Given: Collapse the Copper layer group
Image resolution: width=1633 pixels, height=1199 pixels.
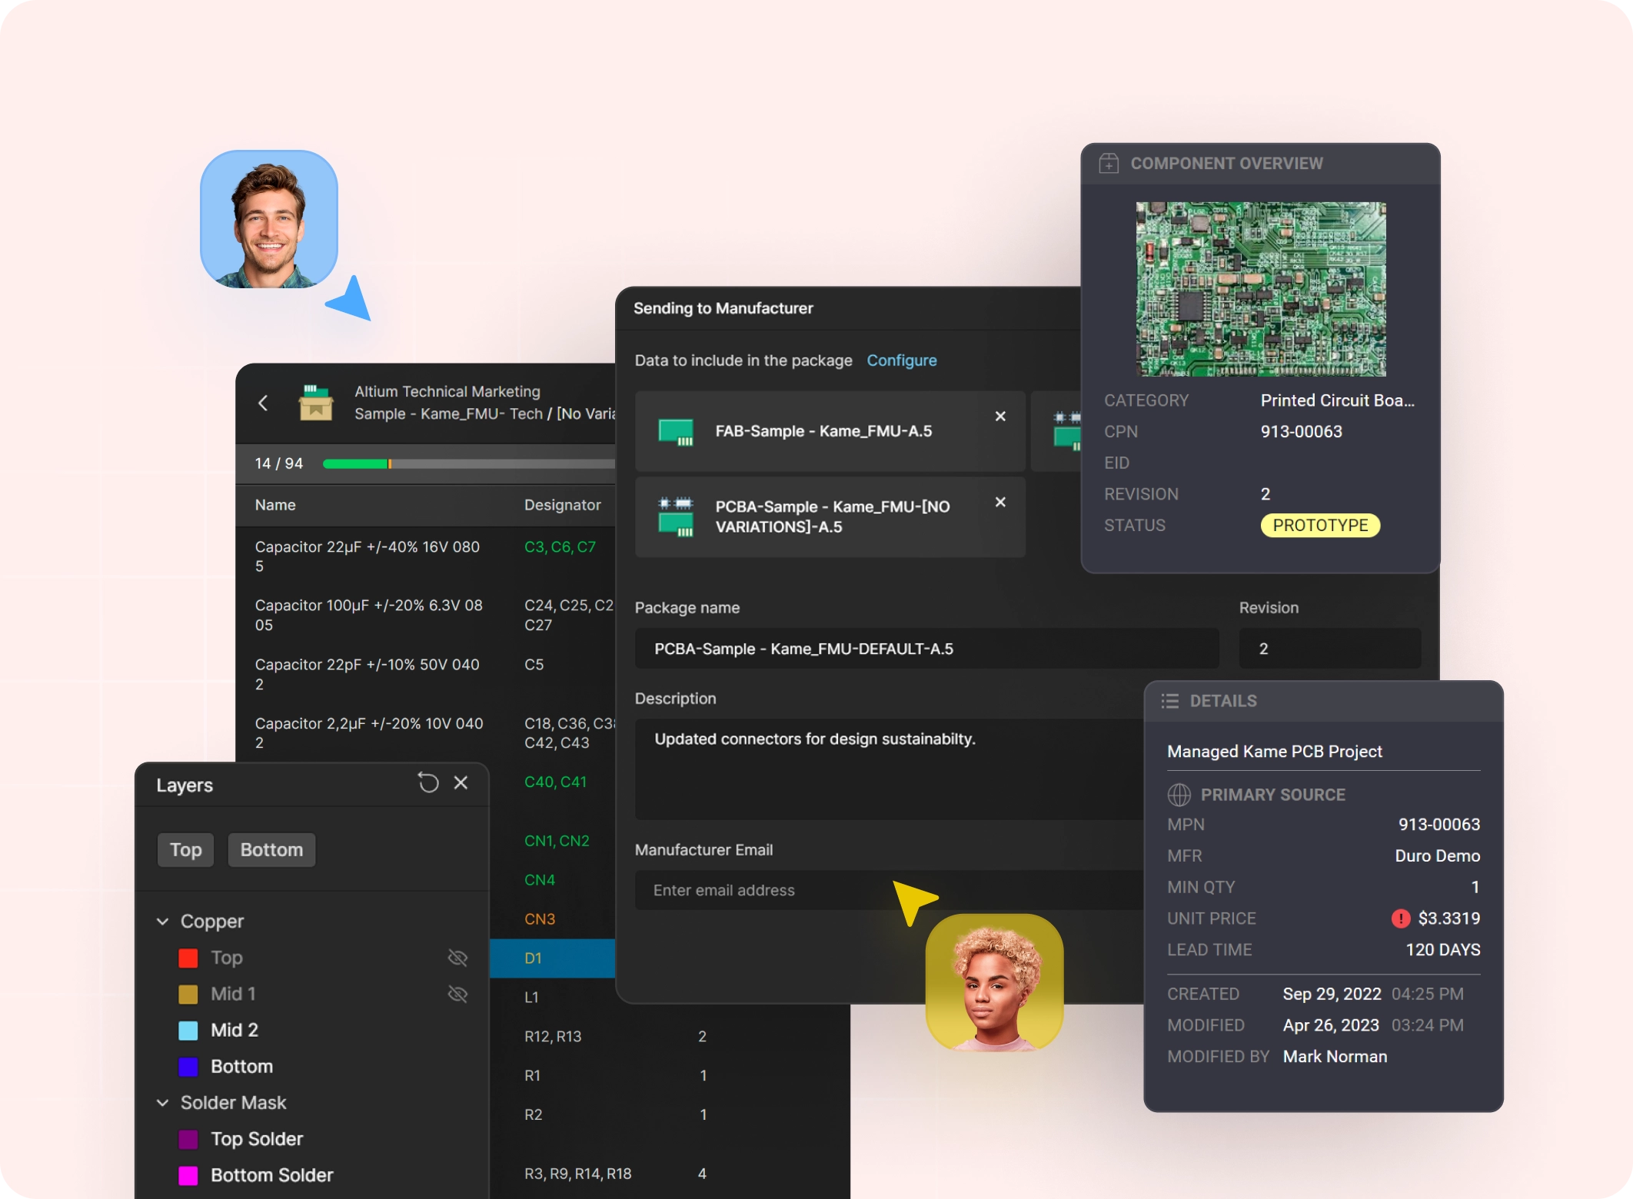Looking at the screenshot, I should point(162,921).
